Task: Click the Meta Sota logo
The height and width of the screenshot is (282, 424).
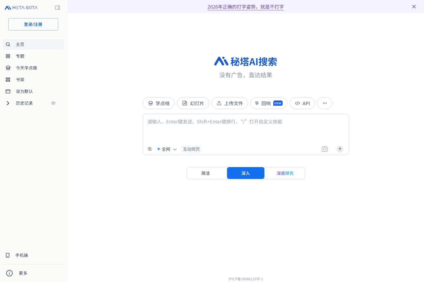Action: (x=21, y=8)
